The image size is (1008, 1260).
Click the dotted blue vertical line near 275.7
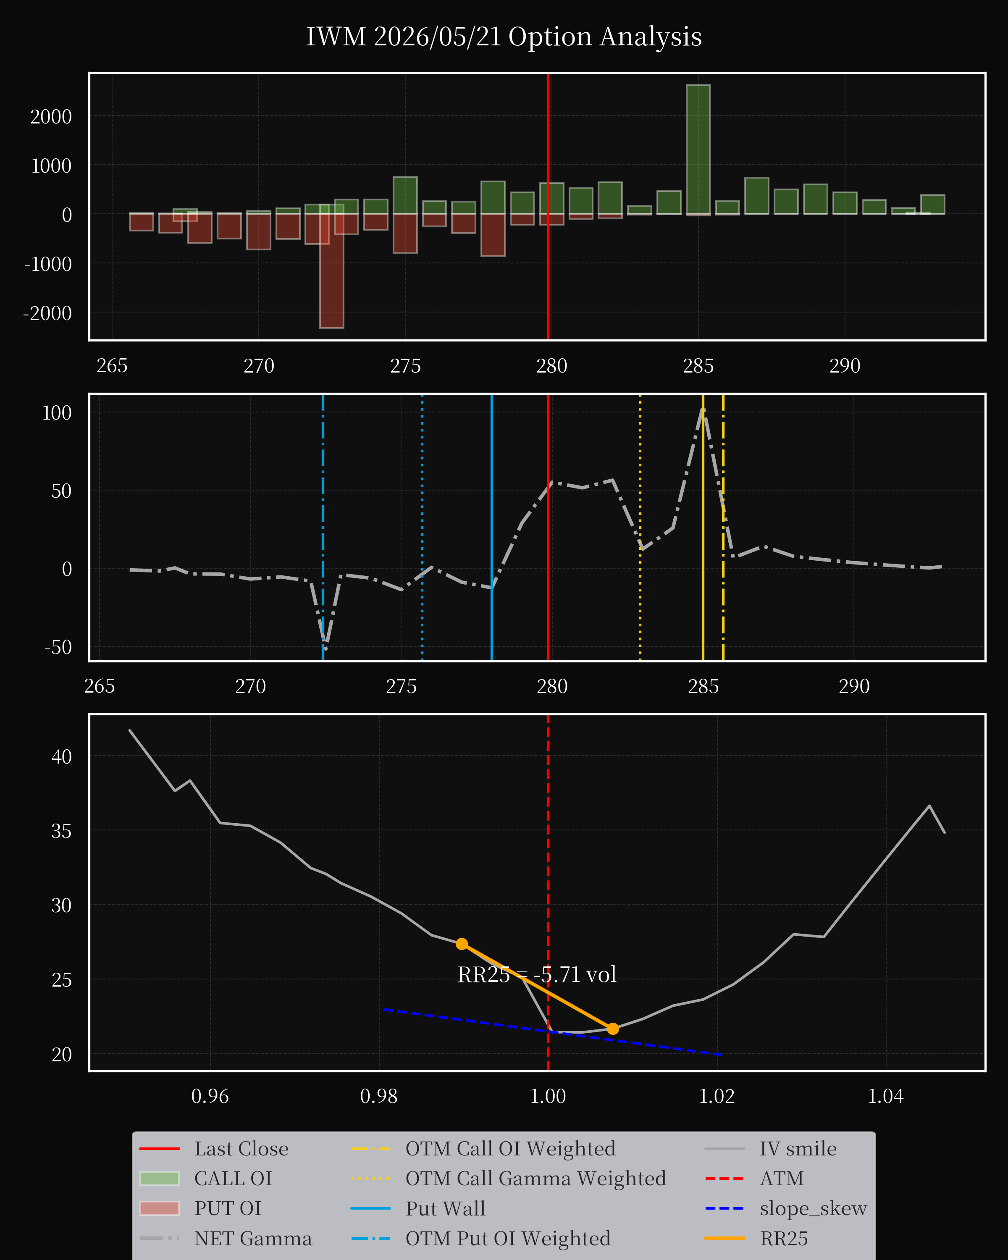coord(422,527)
